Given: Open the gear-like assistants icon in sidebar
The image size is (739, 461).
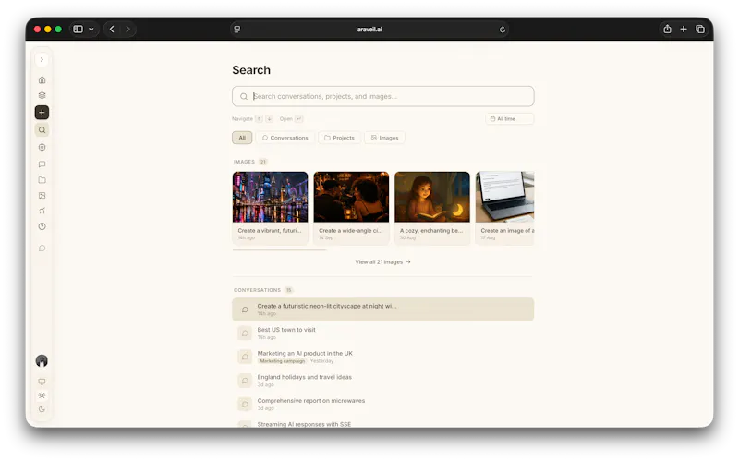Looking at the screenshot, I should pos(42,147).
